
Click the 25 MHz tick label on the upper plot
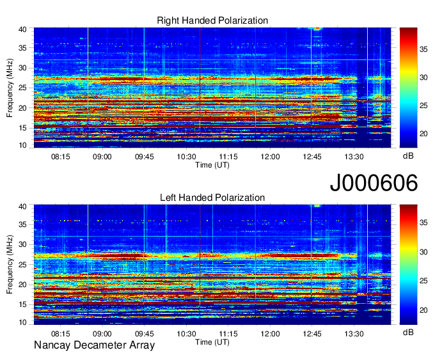pyautogui.click(x=22, y=88)
